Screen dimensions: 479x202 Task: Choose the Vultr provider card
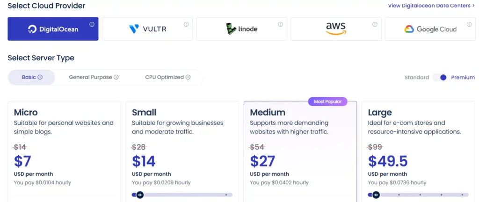point(147,29)
